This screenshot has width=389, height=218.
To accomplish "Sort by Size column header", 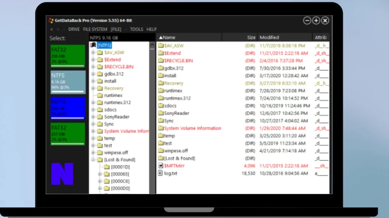I will pyautogui.click(x=239, y=37).
